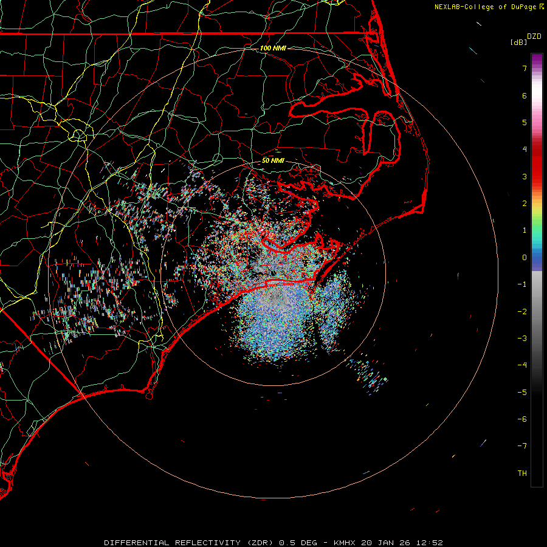This screenshot has width=547, height=547.
Task: Click the purple top of the color bar
Action: (x=537, y=60)
